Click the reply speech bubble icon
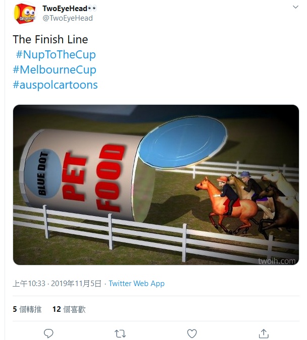307x340 pixels. point(48,333)
